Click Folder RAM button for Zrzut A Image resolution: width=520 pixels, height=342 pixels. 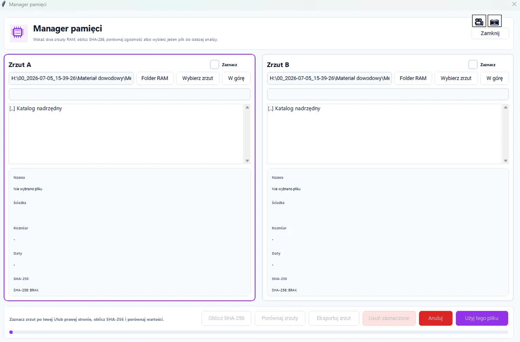155,78
